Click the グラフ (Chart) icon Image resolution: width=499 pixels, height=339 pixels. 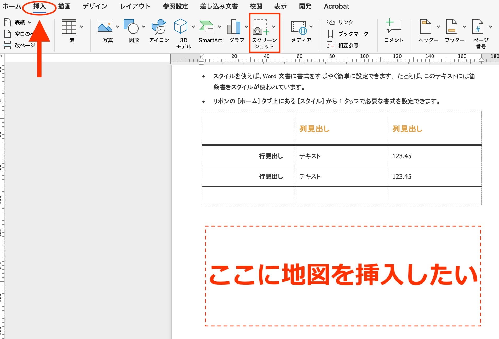(x=234, y=26)
